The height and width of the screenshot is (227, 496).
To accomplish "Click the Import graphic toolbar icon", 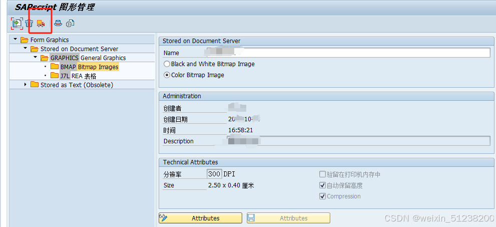I will click(x=17, y=23).
